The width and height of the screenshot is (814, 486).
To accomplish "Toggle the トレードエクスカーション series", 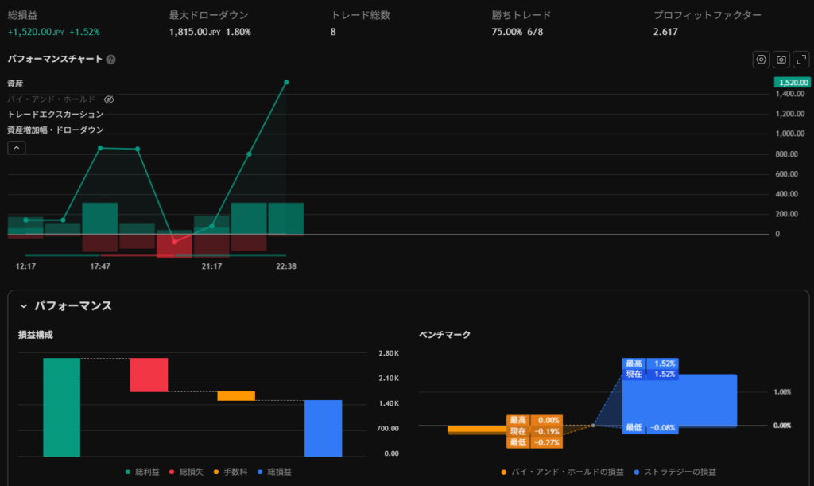I will pos(55,115).
